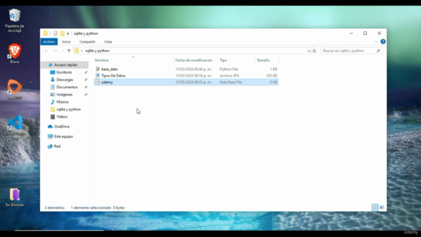Switch to the Vista ribbon tab
421x237 pixels.
coord(108,41)
